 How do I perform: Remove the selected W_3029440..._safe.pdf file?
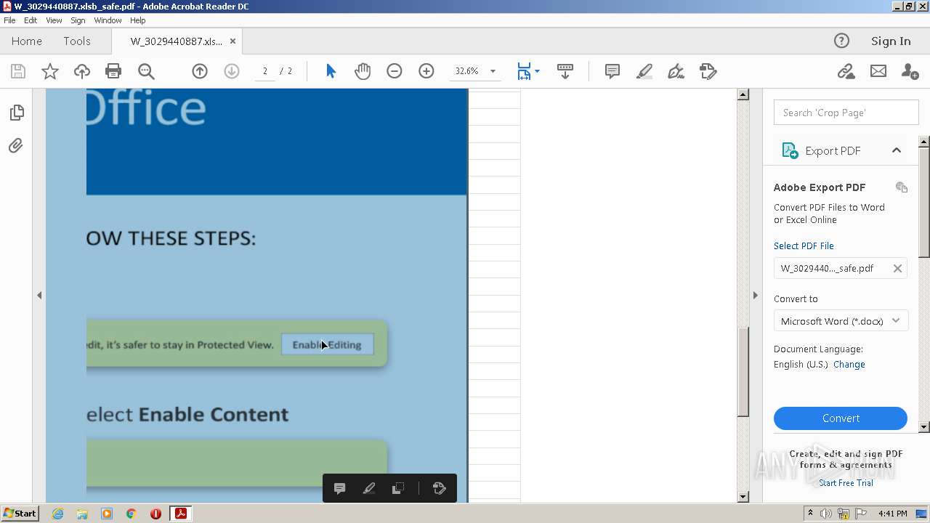[x=897, y=268]
